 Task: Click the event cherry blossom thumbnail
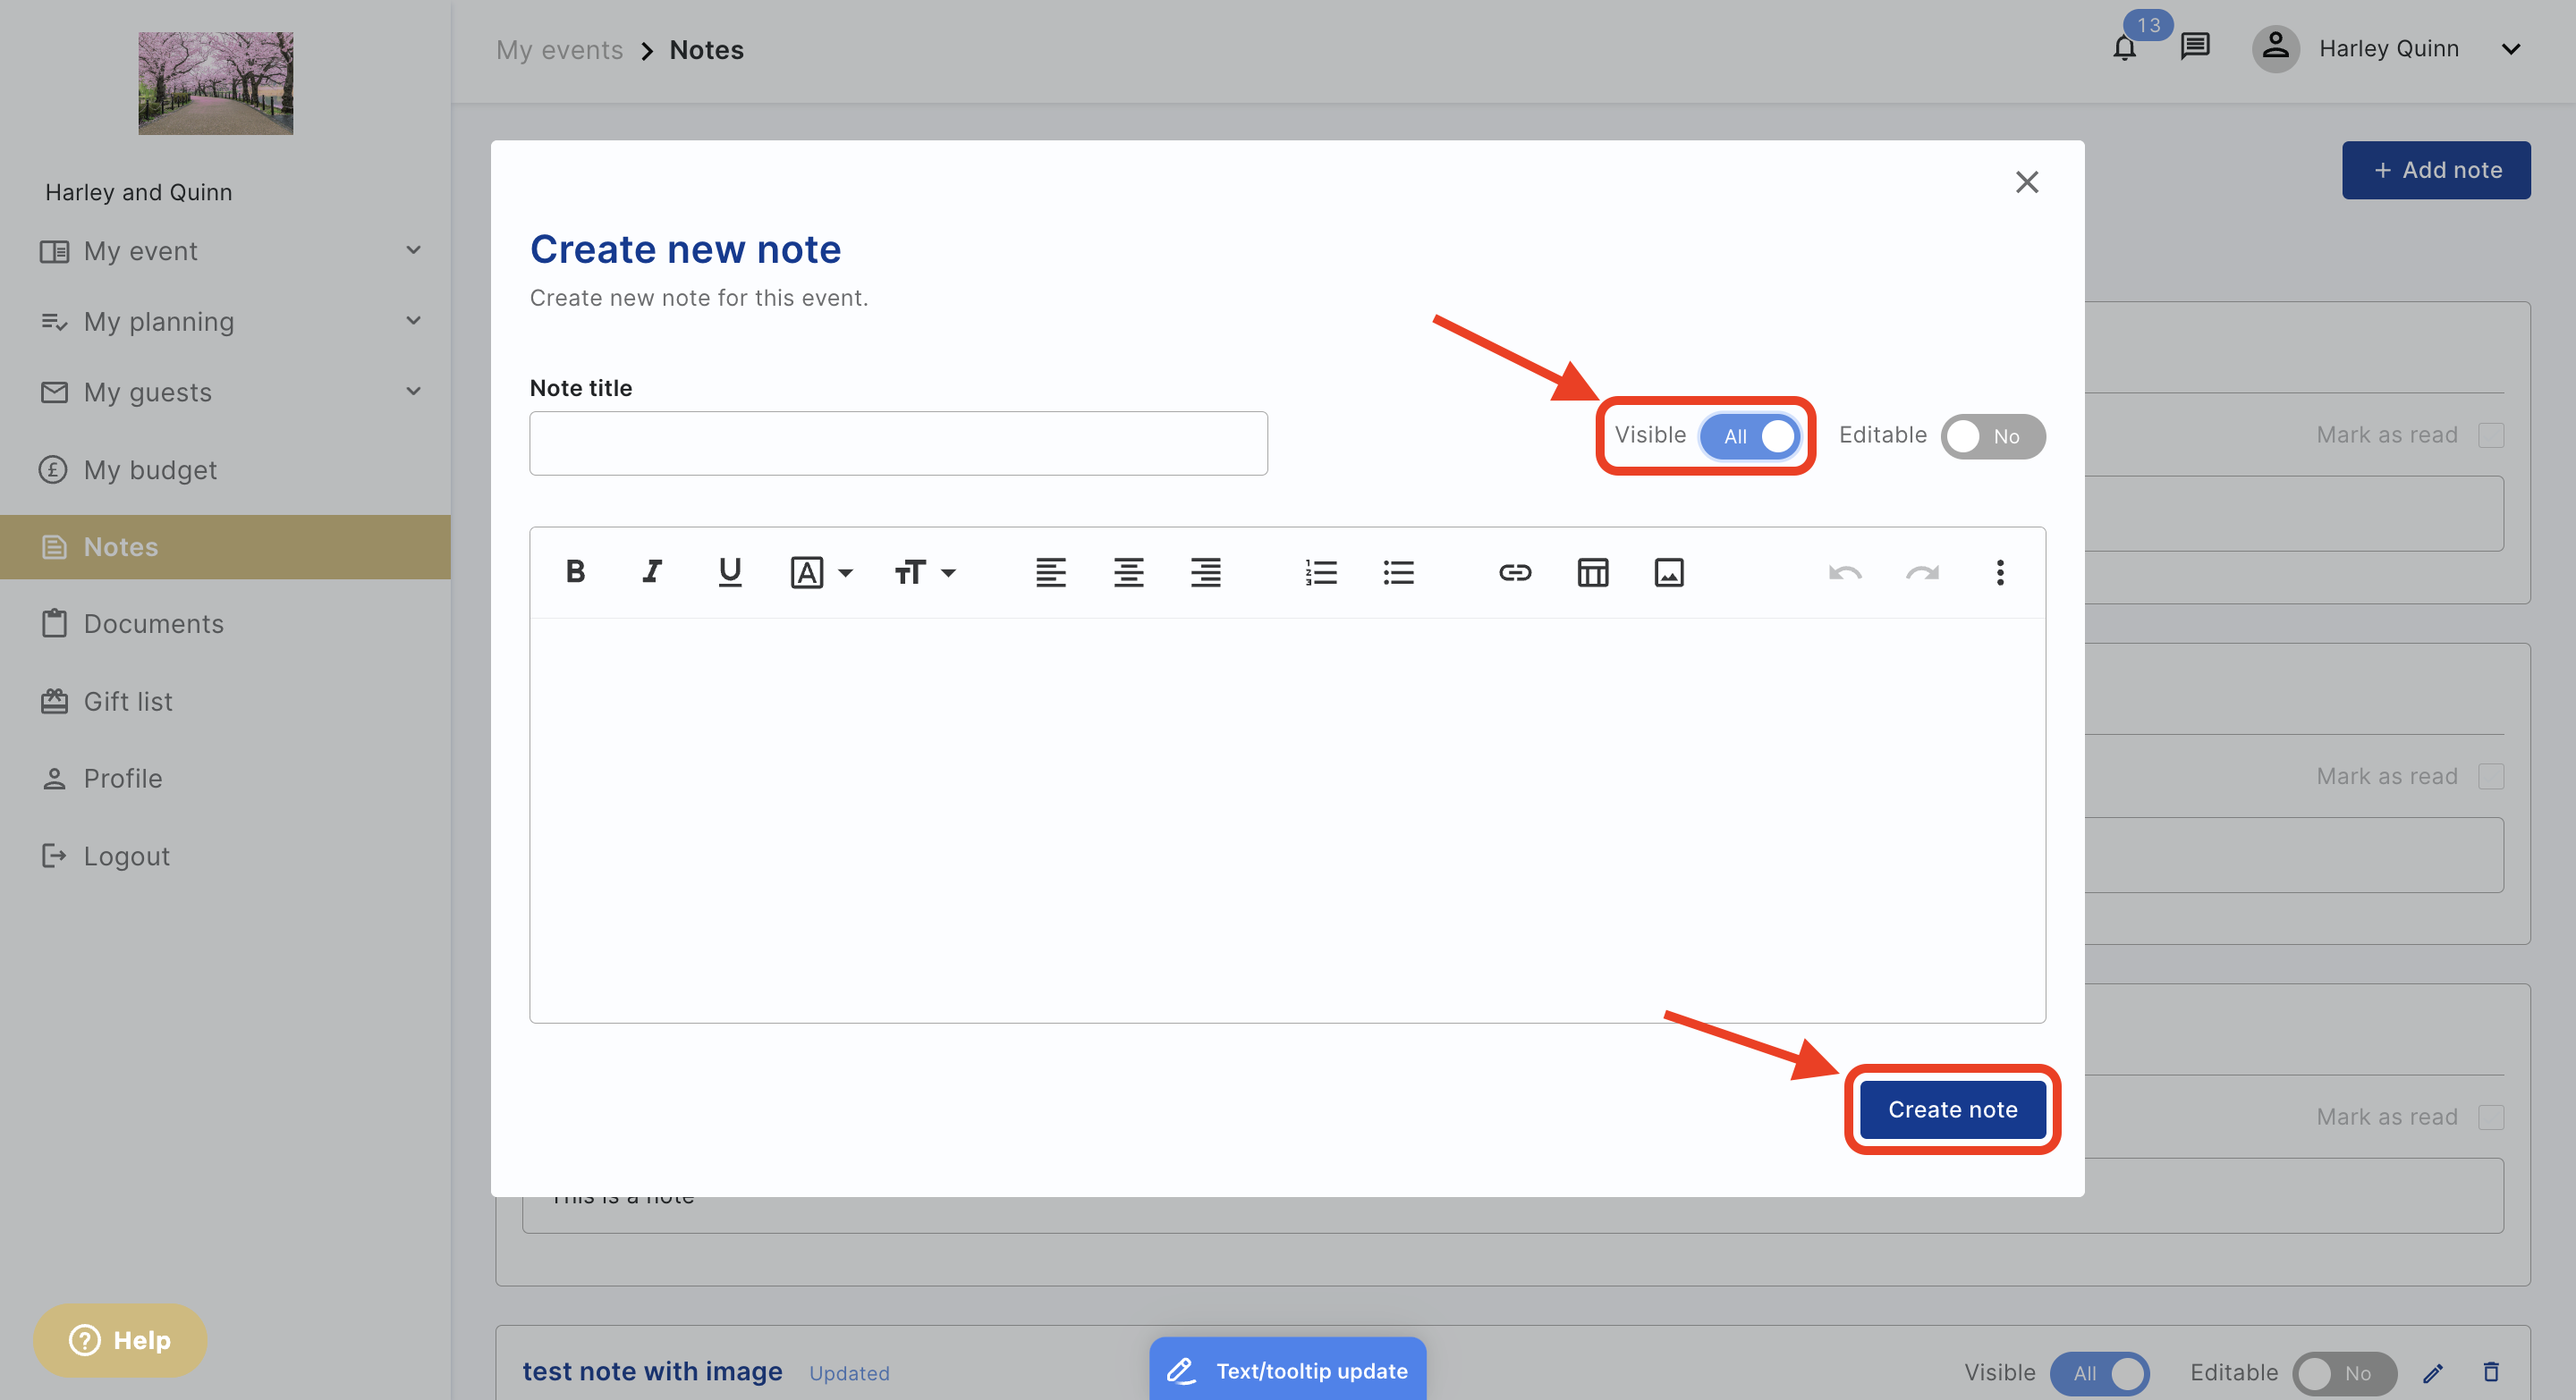tap(215, 83)
